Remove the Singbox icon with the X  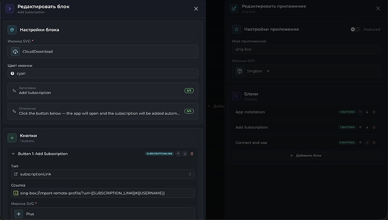pyautogui.click(x=268, y=71)
